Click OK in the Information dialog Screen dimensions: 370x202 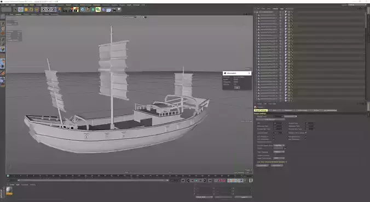click(237, 87)
